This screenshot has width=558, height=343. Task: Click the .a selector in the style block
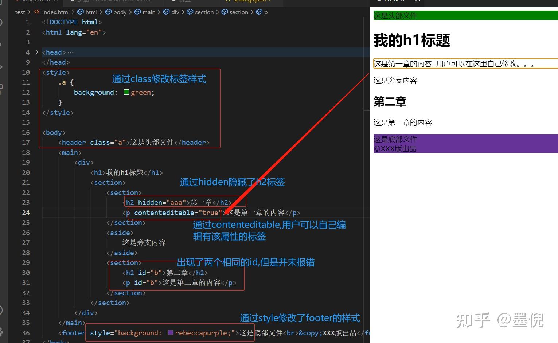click(62, 82)
